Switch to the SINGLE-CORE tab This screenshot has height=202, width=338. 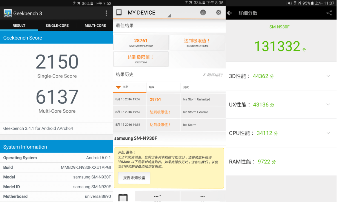point(57,26)
